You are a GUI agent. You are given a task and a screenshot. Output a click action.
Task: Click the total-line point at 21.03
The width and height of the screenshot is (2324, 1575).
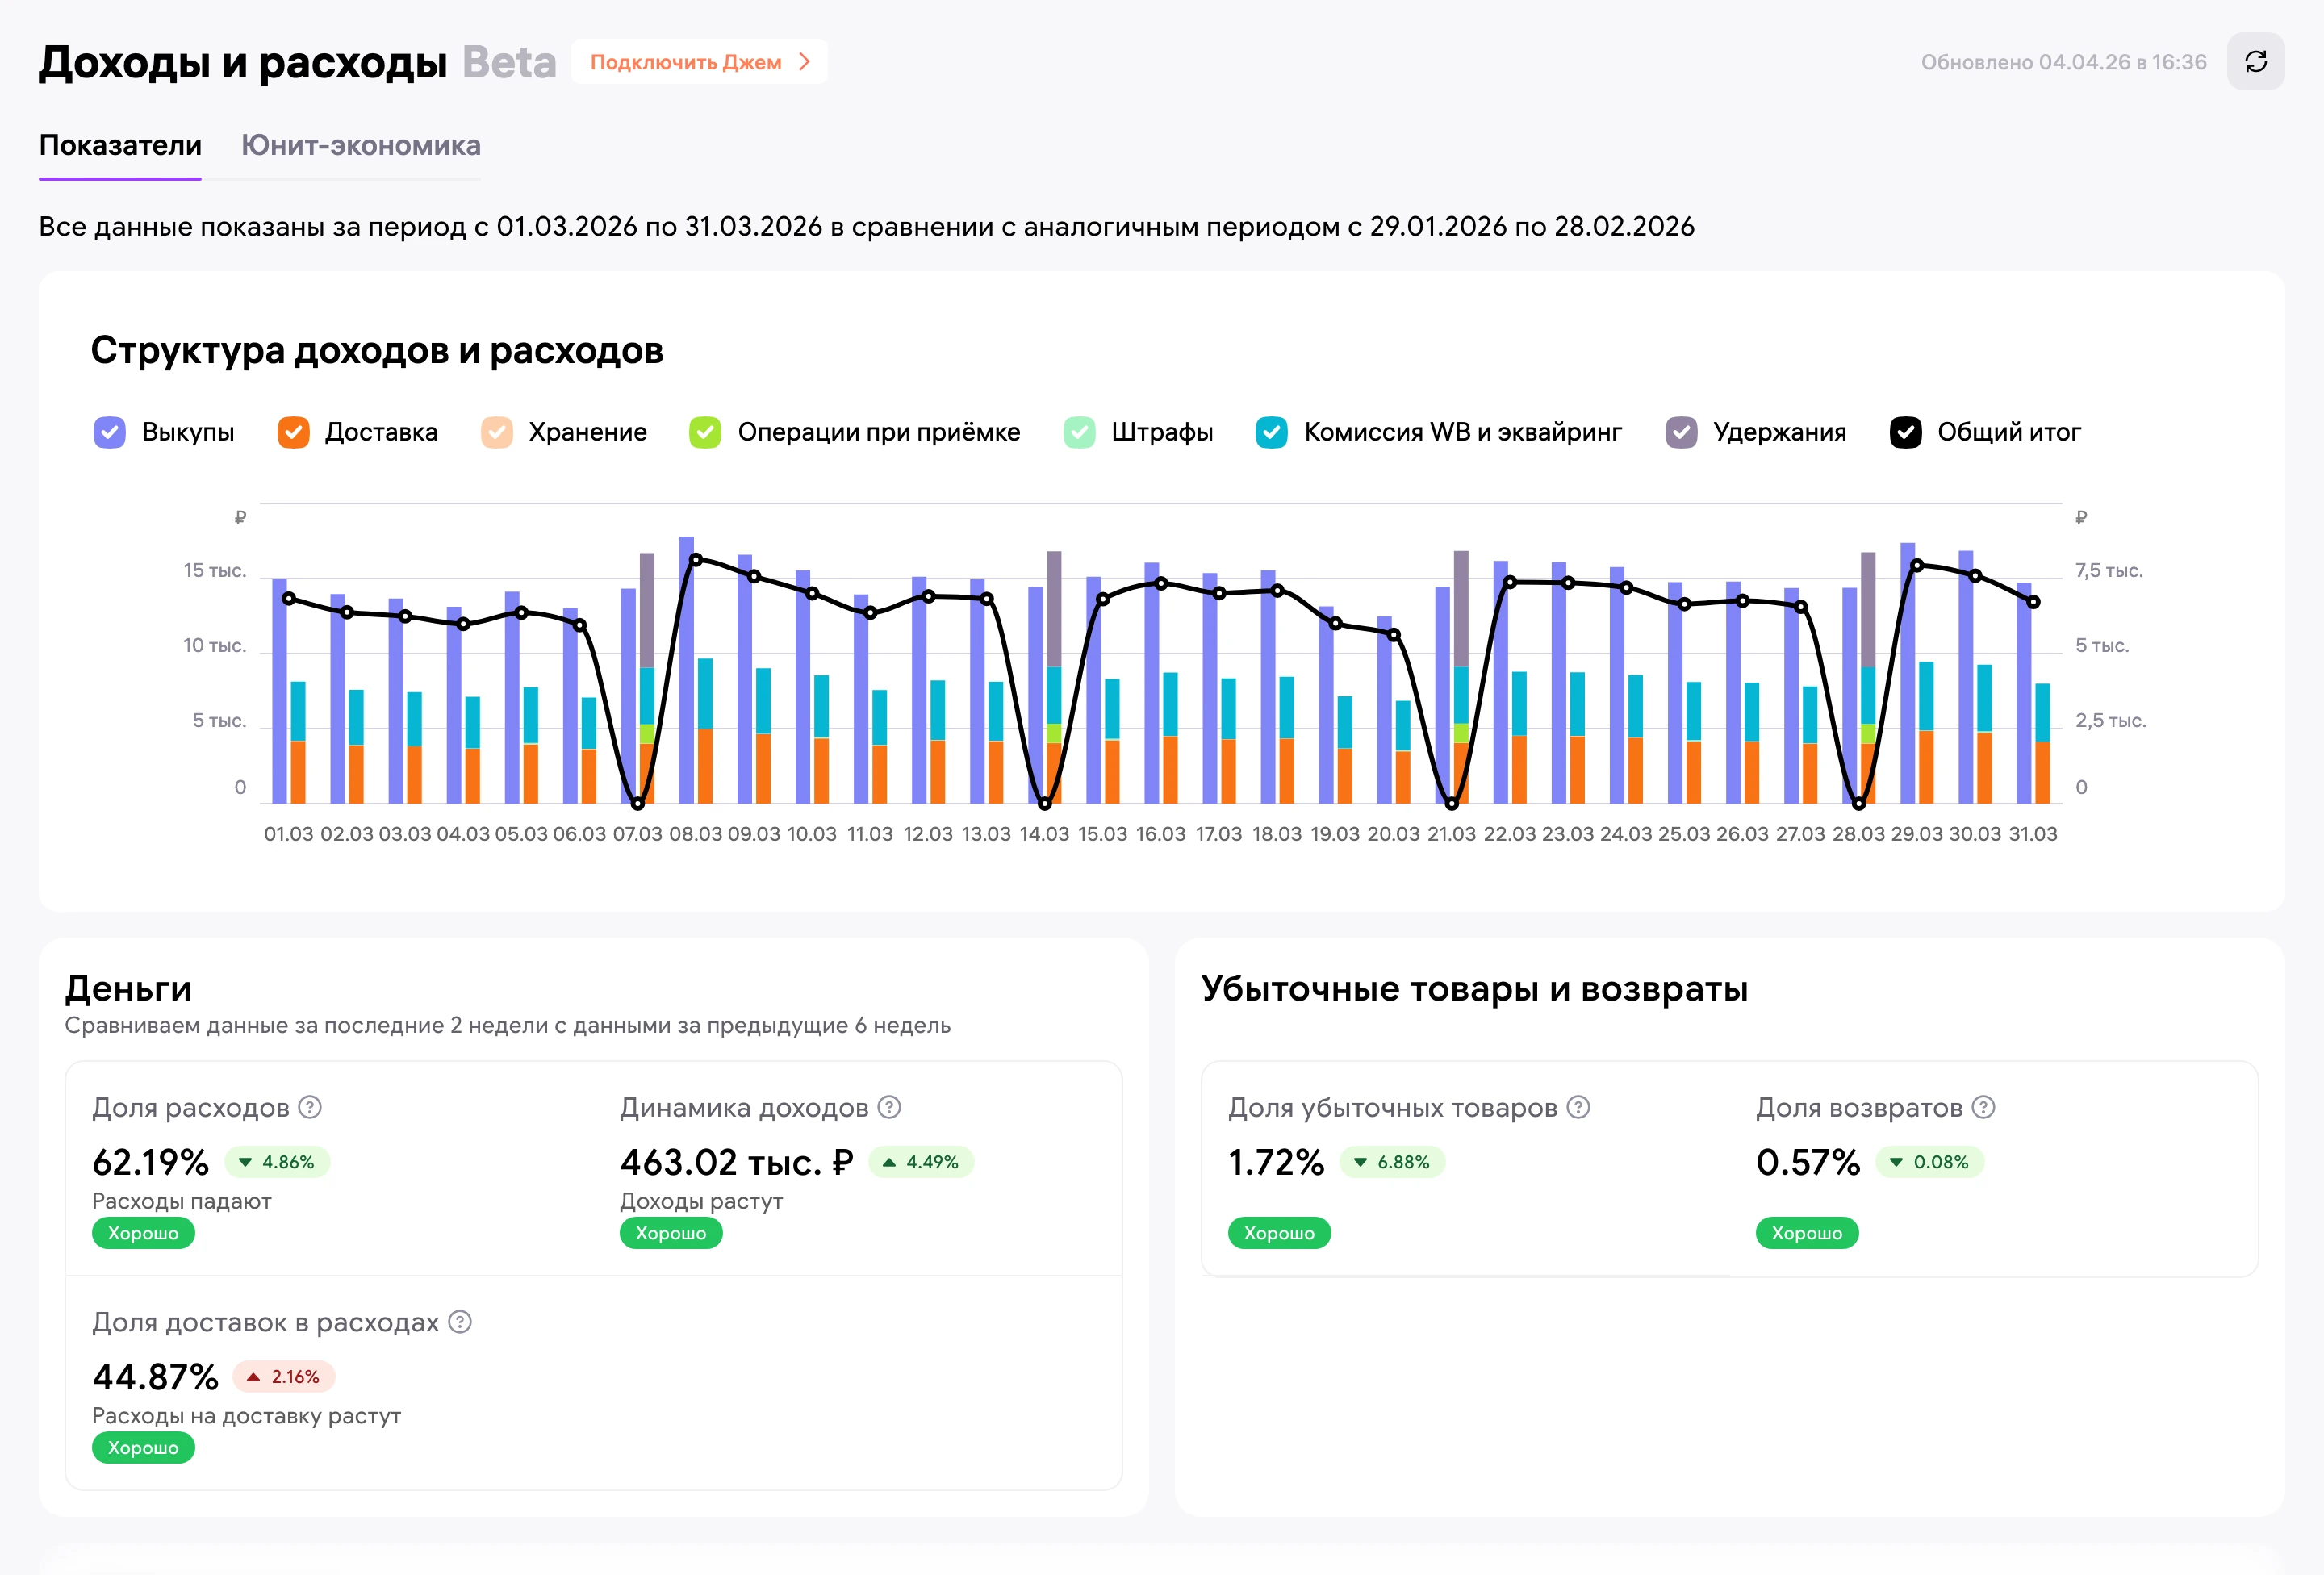(1451, 803)
